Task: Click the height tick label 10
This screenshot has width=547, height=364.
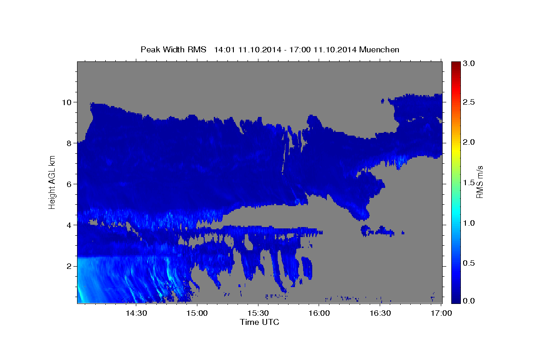Action: pos(68,102)
